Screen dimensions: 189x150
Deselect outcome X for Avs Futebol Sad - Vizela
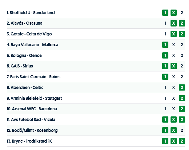point(174,120)
